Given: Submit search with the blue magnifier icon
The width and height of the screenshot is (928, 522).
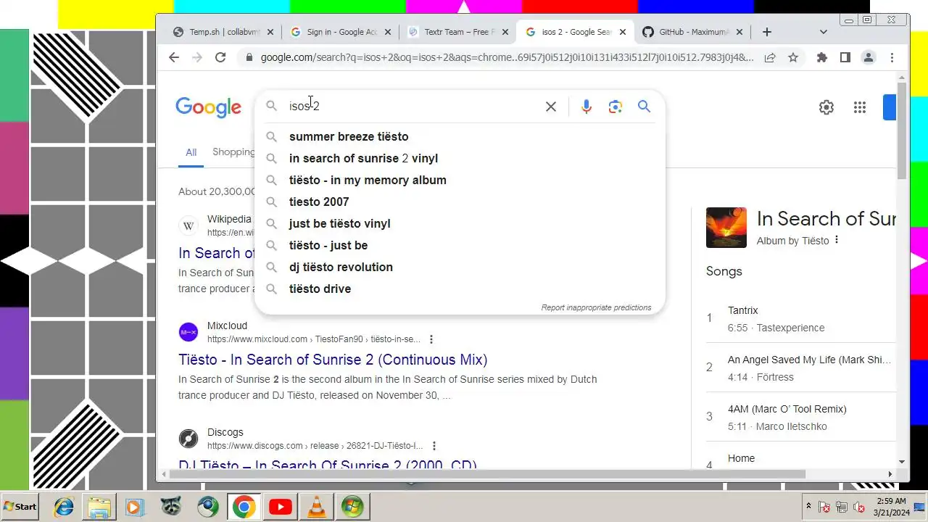Looking at the screenshot, I should [x=644, y=107].
